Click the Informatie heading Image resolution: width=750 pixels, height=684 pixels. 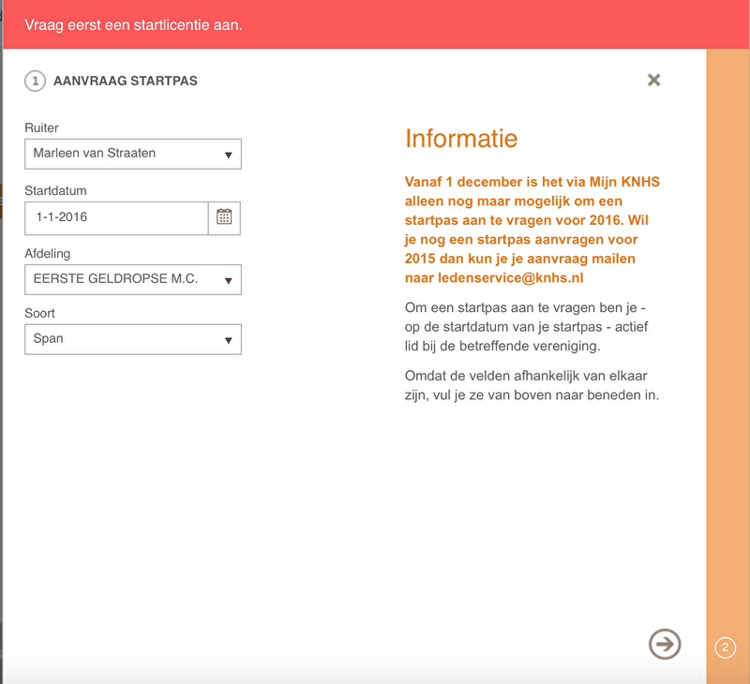pyautogui.click(x=461, y=139)
